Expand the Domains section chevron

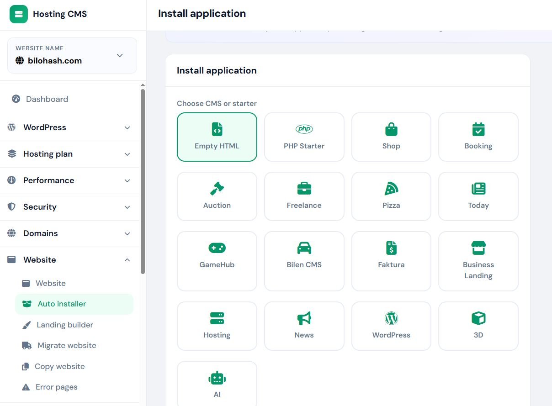click(x=127, y=233)
